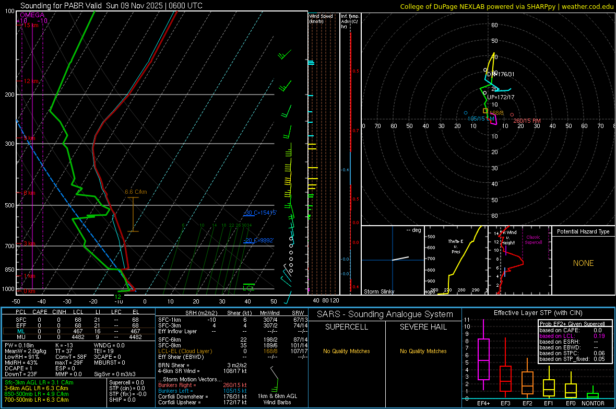The width and height of the screenshot is (616, 409).
Task: Click the maxT = 29F value
Action: 69,363
